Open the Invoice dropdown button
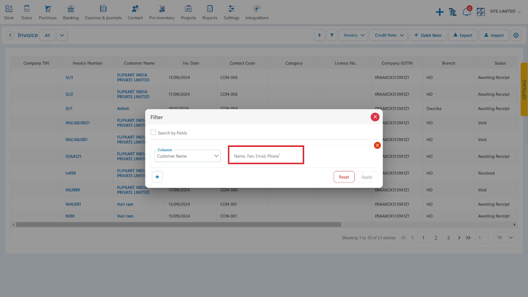 353,35
